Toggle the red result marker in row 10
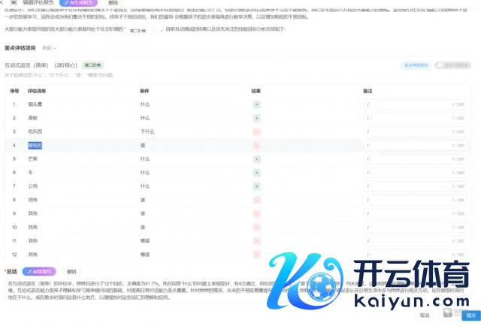481x326 pixels. (x=257, y=228)
